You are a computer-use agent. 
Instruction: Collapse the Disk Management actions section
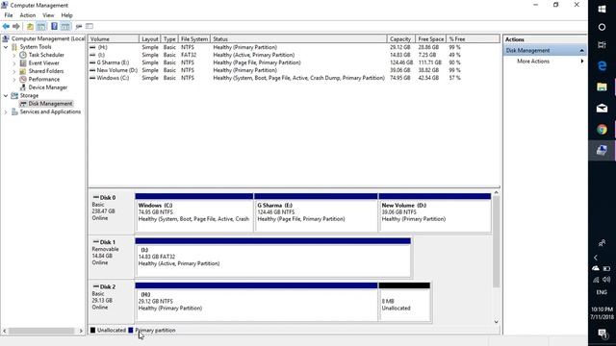coord(581,51)
